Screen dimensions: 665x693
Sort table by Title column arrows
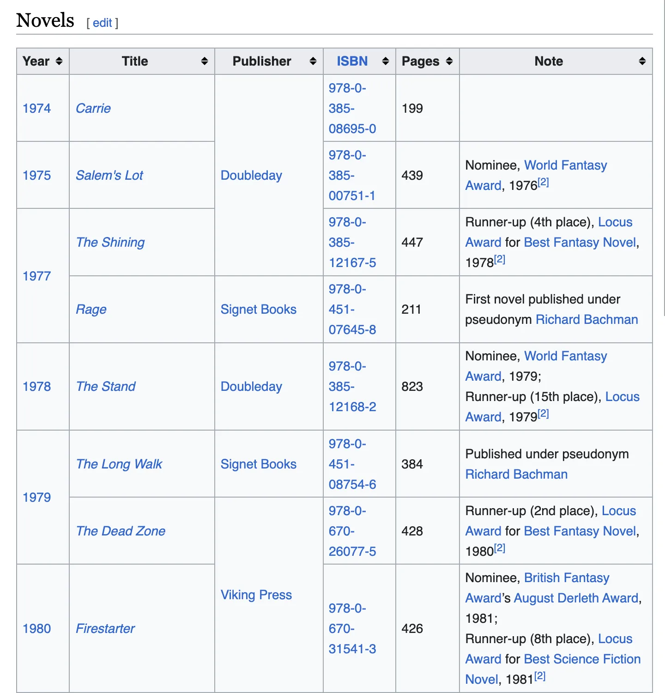pos(205,61)
